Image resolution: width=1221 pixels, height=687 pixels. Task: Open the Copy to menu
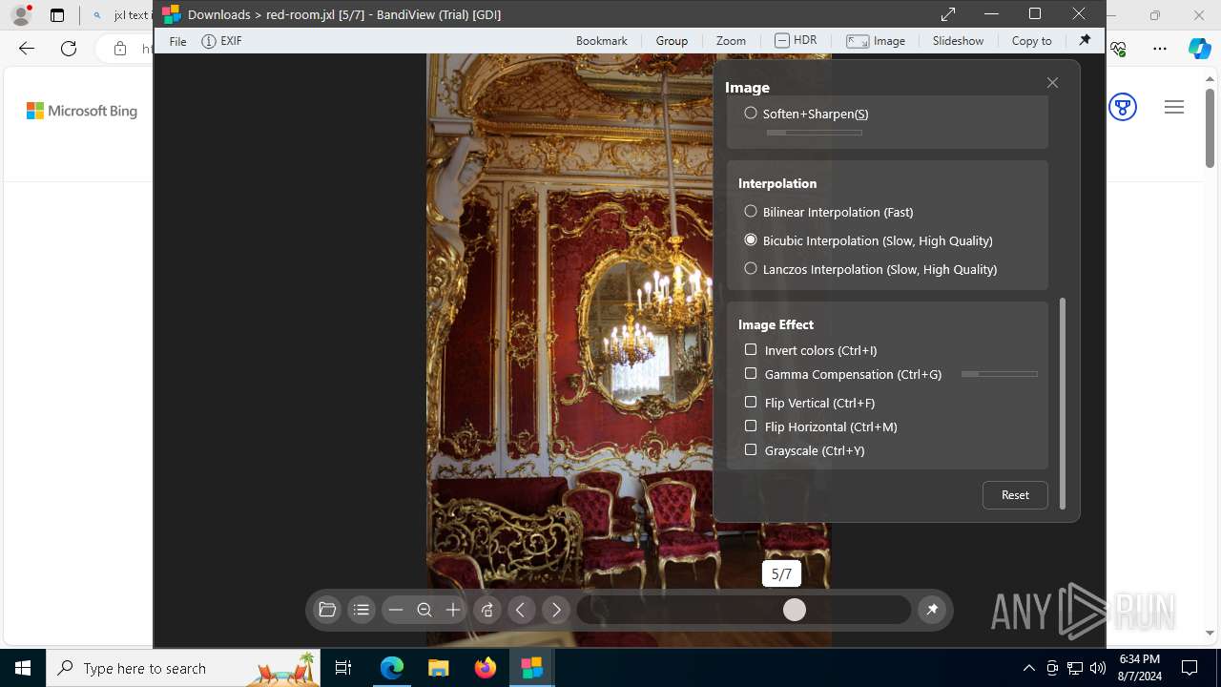click(x=1031, y=41)
